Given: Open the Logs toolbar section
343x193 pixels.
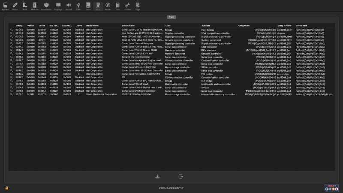Looking at the screenshot, I should (137, 6).
